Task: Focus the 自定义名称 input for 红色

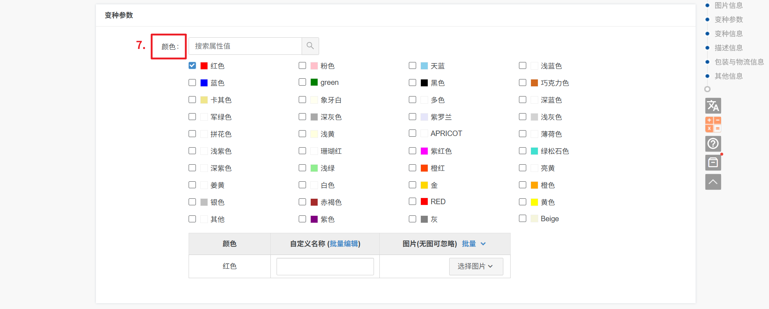Action: pyautogui.click(x=325, y=267)
